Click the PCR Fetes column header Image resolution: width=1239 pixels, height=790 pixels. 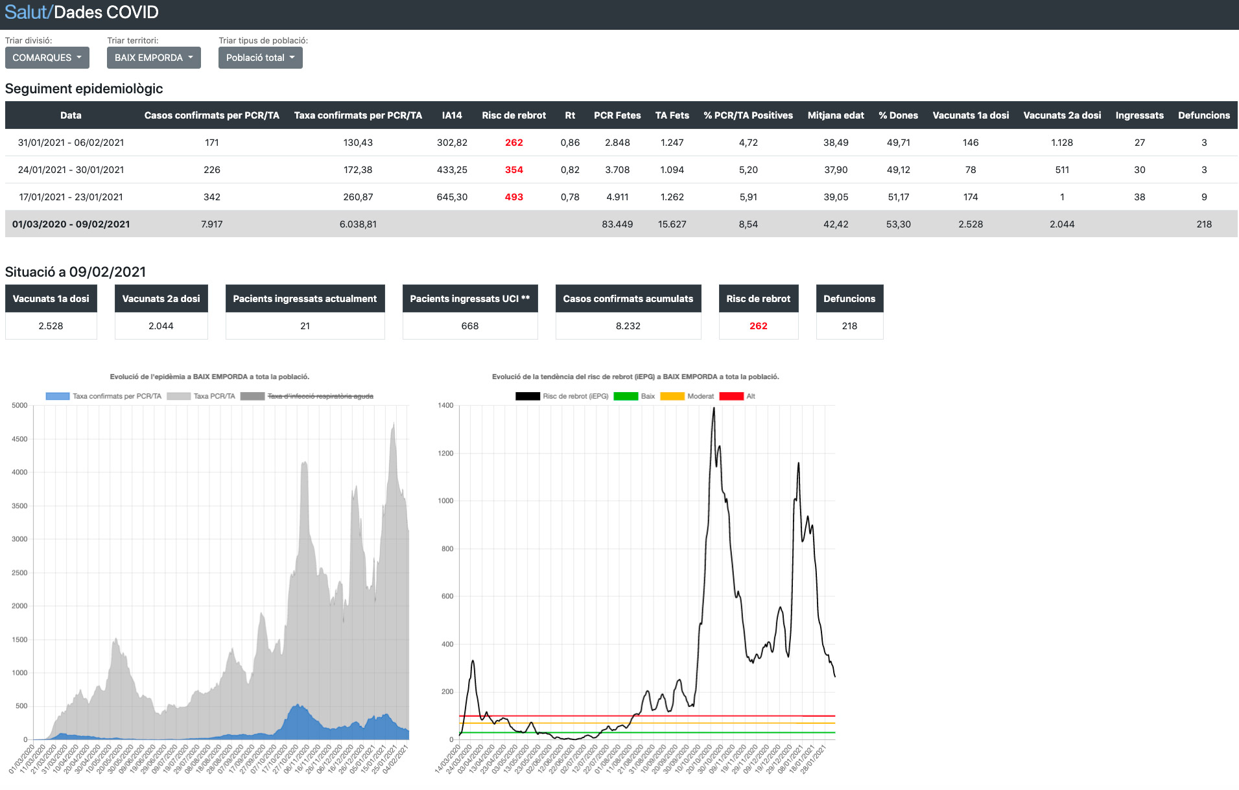(x=617, y=115)
